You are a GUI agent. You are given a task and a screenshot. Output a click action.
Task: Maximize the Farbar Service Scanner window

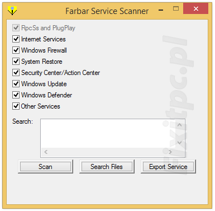[176, 8]
